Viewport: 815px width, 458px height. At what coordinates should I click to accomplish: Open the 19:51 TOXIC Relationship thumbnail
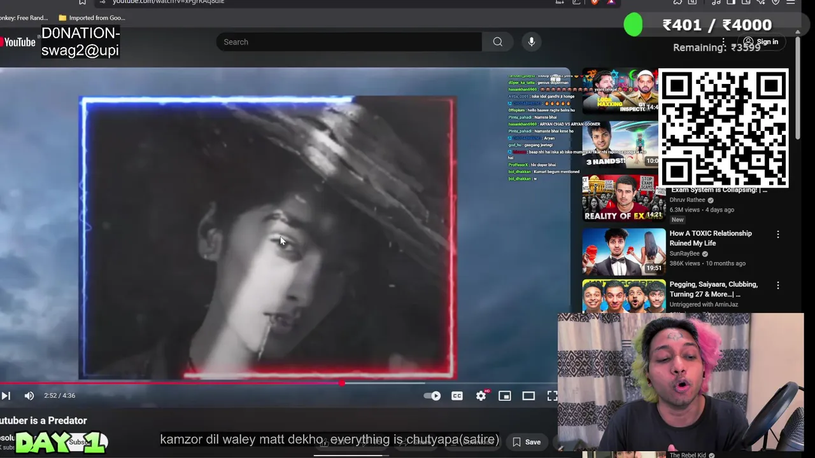(624, 251)
